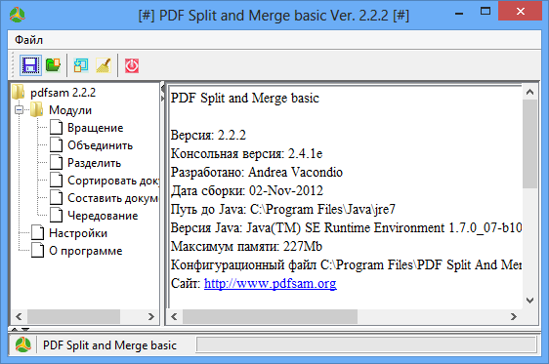This screenshot has width=549, height=364.
Task: Click the Консольная версия: 2.4.1e line
Action: [246, 153]
